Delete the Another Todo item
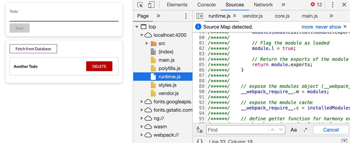 pyautogui.click(x=99, y=66)
